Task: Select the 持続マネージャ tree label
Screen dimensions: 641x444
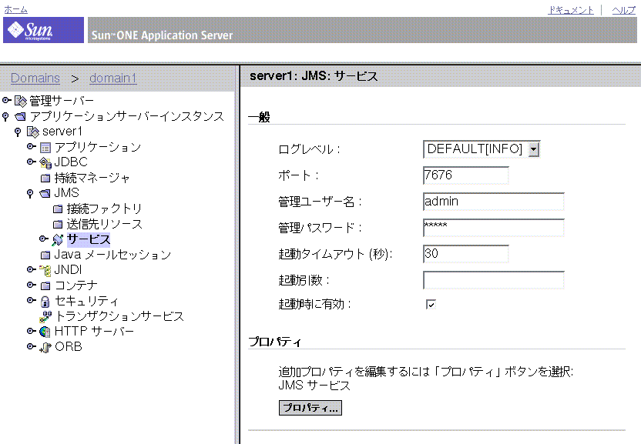Action: 92,178
